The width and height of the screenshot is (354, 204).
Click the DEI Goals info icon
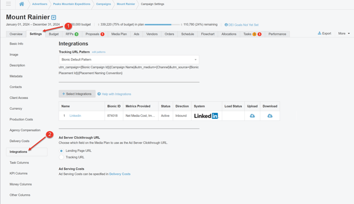[x=226, y=25]
